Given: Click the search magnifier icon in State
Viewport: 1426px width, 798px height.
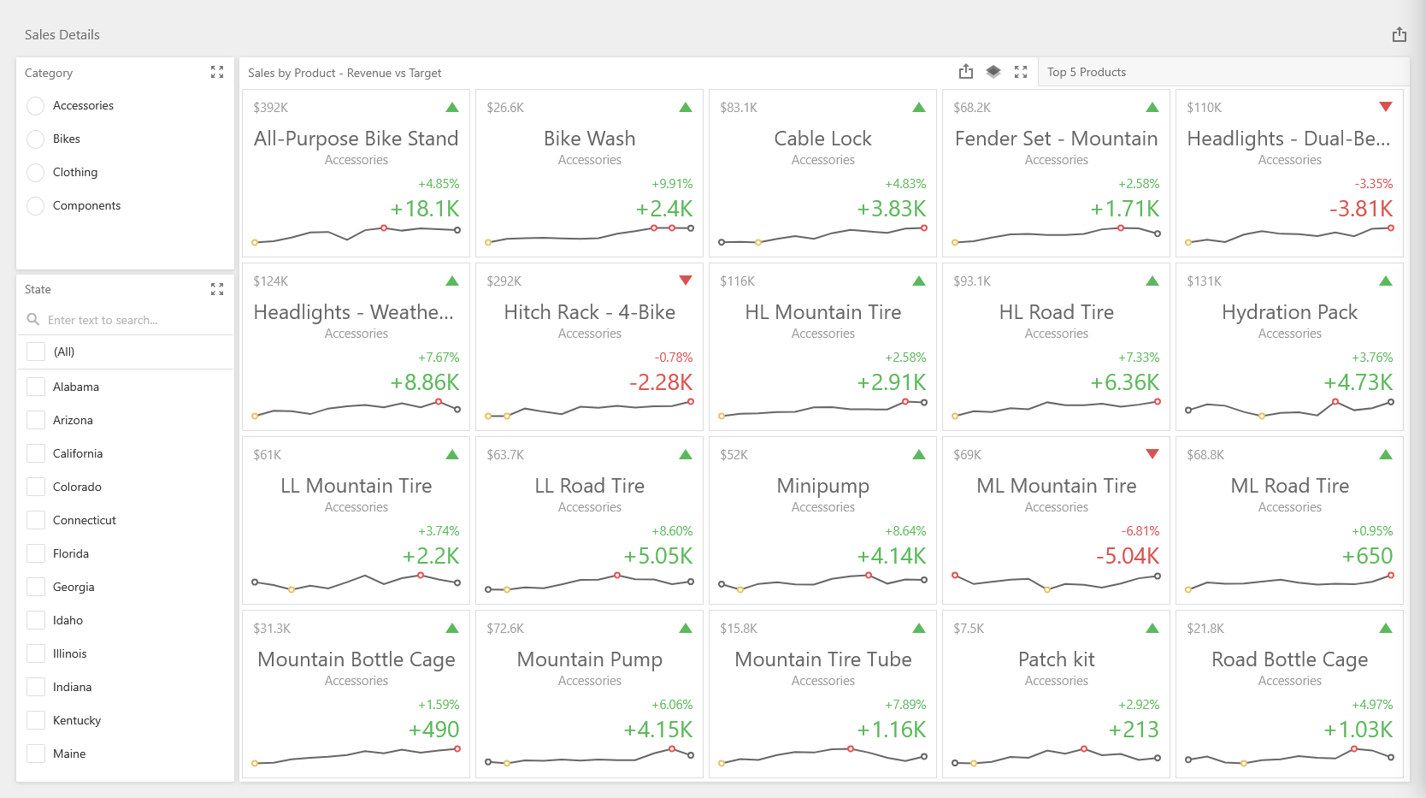Looking at the screenshot, I should (x=33, y=320).
